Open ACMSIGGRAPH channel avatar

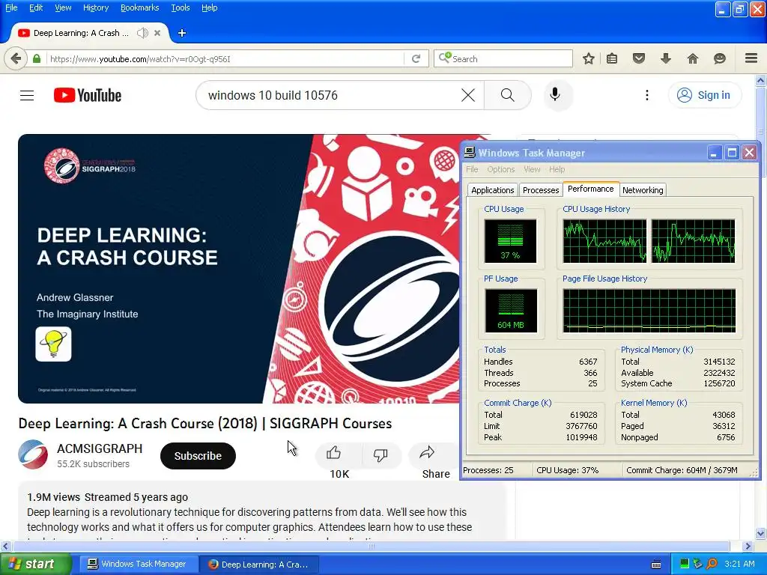(x=33, y=454)
